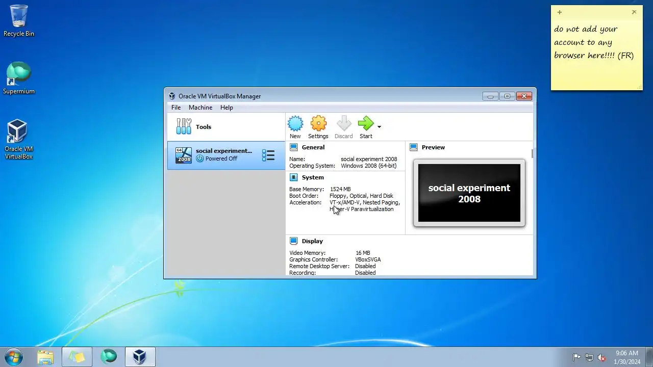The width and height of the screenshot is (653, 367).
Task: Click the Base Memory value 1524 MB
Action: [x=340, y=189]
